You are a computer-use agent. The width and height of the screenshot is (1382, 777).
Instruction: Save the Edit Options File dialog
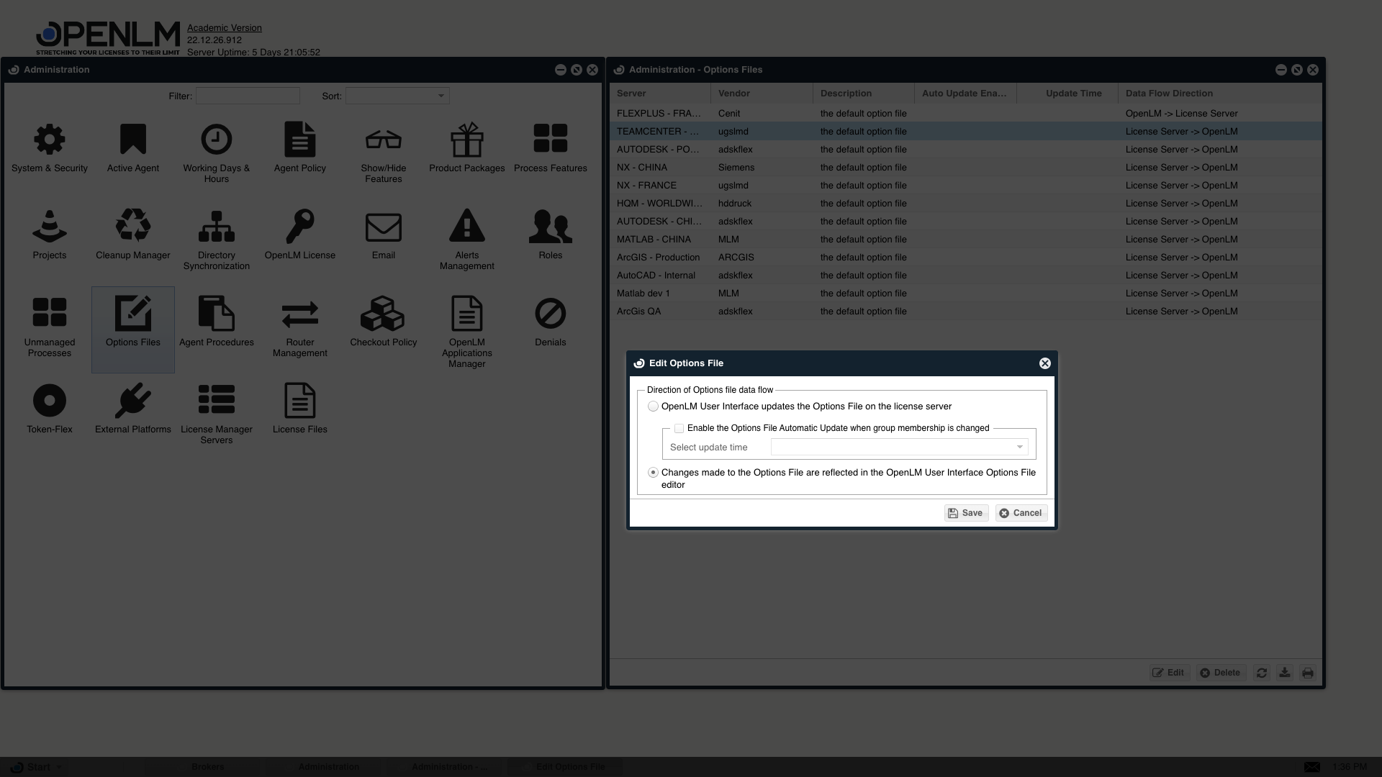(965, 513)
